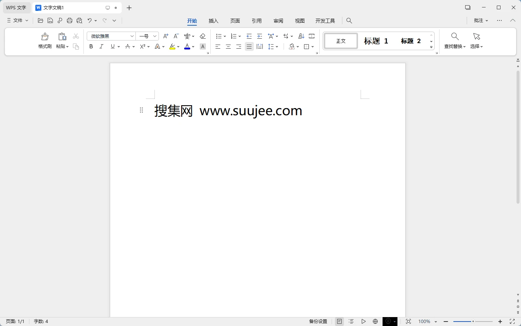Undo the last action
The width and height of the screenshot is (521, 326).
[x=90, y=20]
